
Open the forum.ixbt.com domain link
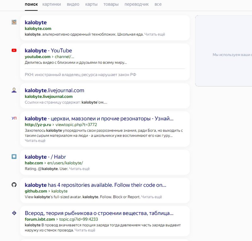40,219
